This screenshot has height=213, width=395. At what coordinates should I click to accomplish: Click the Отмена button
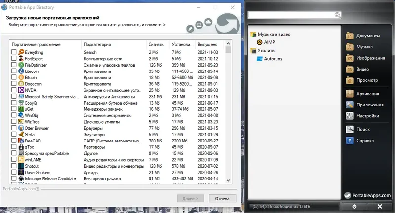coord(222,198)
